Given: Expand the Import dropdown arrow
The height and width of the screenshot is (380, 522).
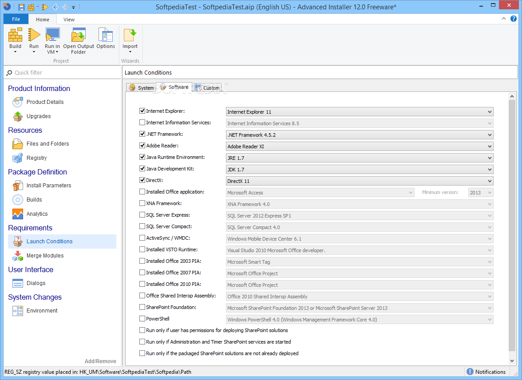Looking at the screenshot, I should point(130,52).
